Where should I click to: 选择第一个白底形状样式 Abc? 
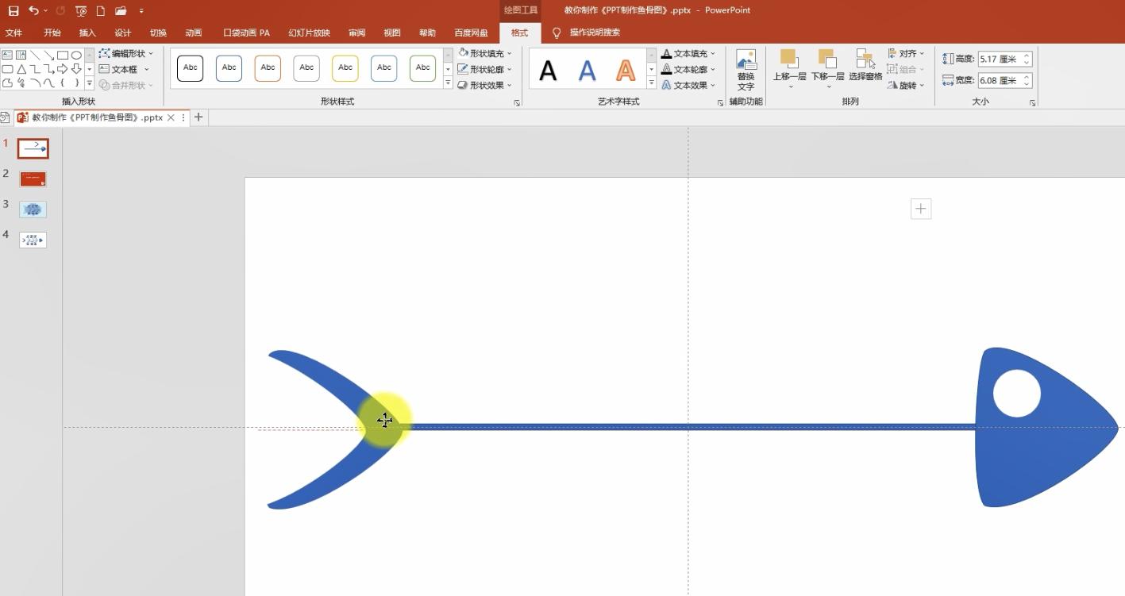pos(190,68)
